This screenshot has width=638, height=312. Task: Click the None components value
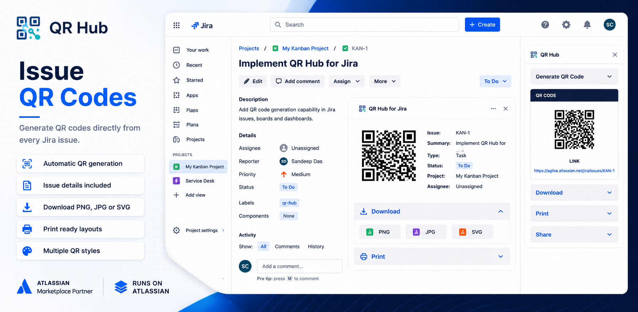pyautogui.click(x=289, y=216)
